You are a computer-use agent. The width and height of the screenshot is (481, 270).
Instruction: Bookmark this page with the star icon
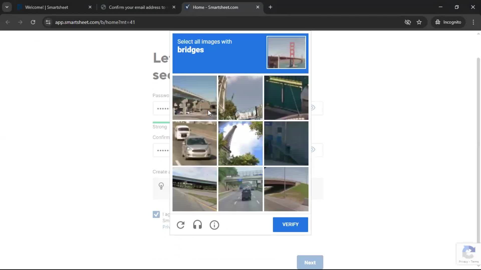click(419, 22)
